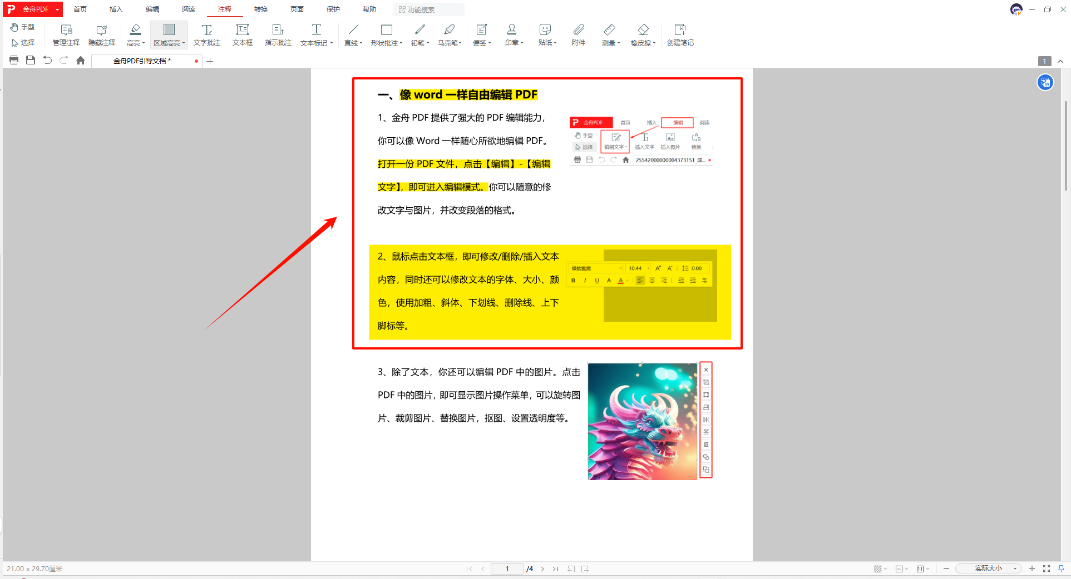Open the Stamp (印章) tool

[x=512, y=34]
